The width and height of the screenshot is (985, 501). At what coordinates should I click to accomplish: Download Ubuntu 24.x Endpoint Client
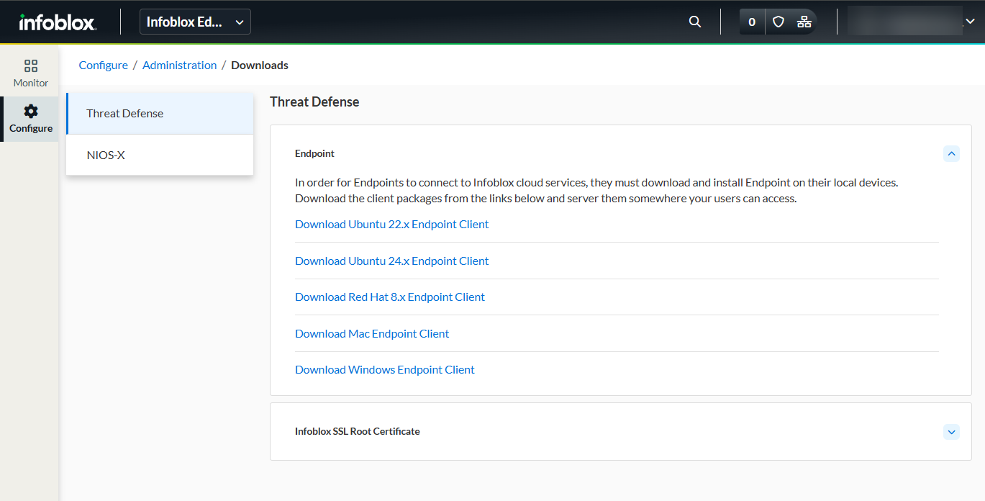pyautogui.click(x=391, y=261)
